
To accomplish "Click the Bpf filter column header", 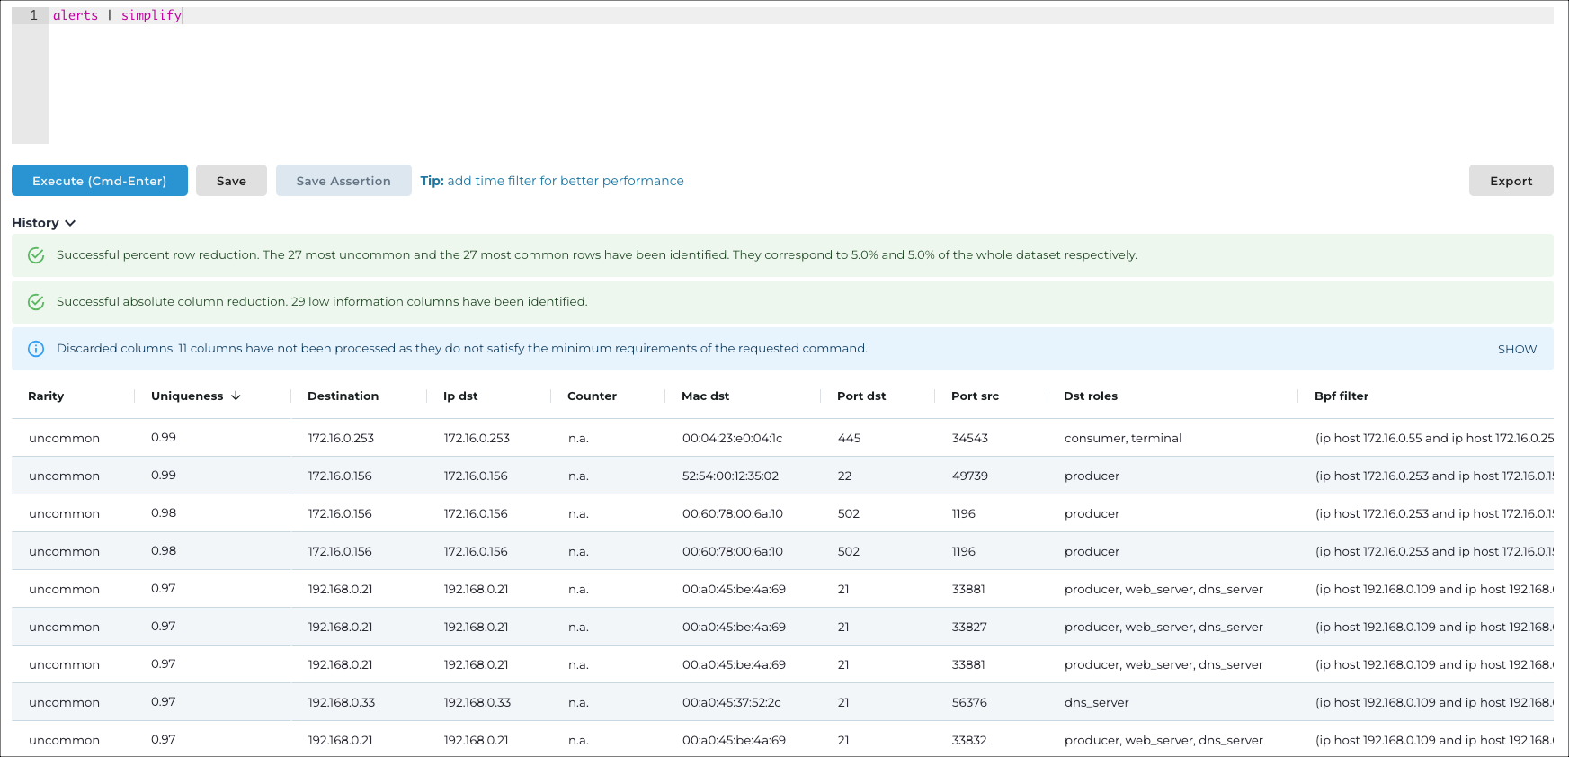I will [x=1342, y=396].
